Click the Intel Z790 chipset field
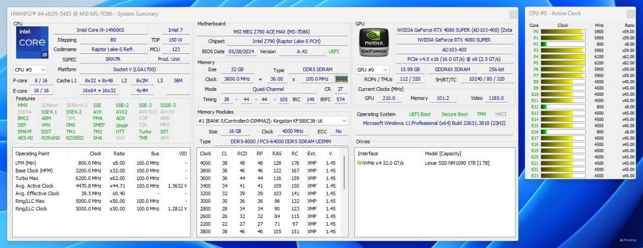 pyautogui.click(x=287, y=41)
